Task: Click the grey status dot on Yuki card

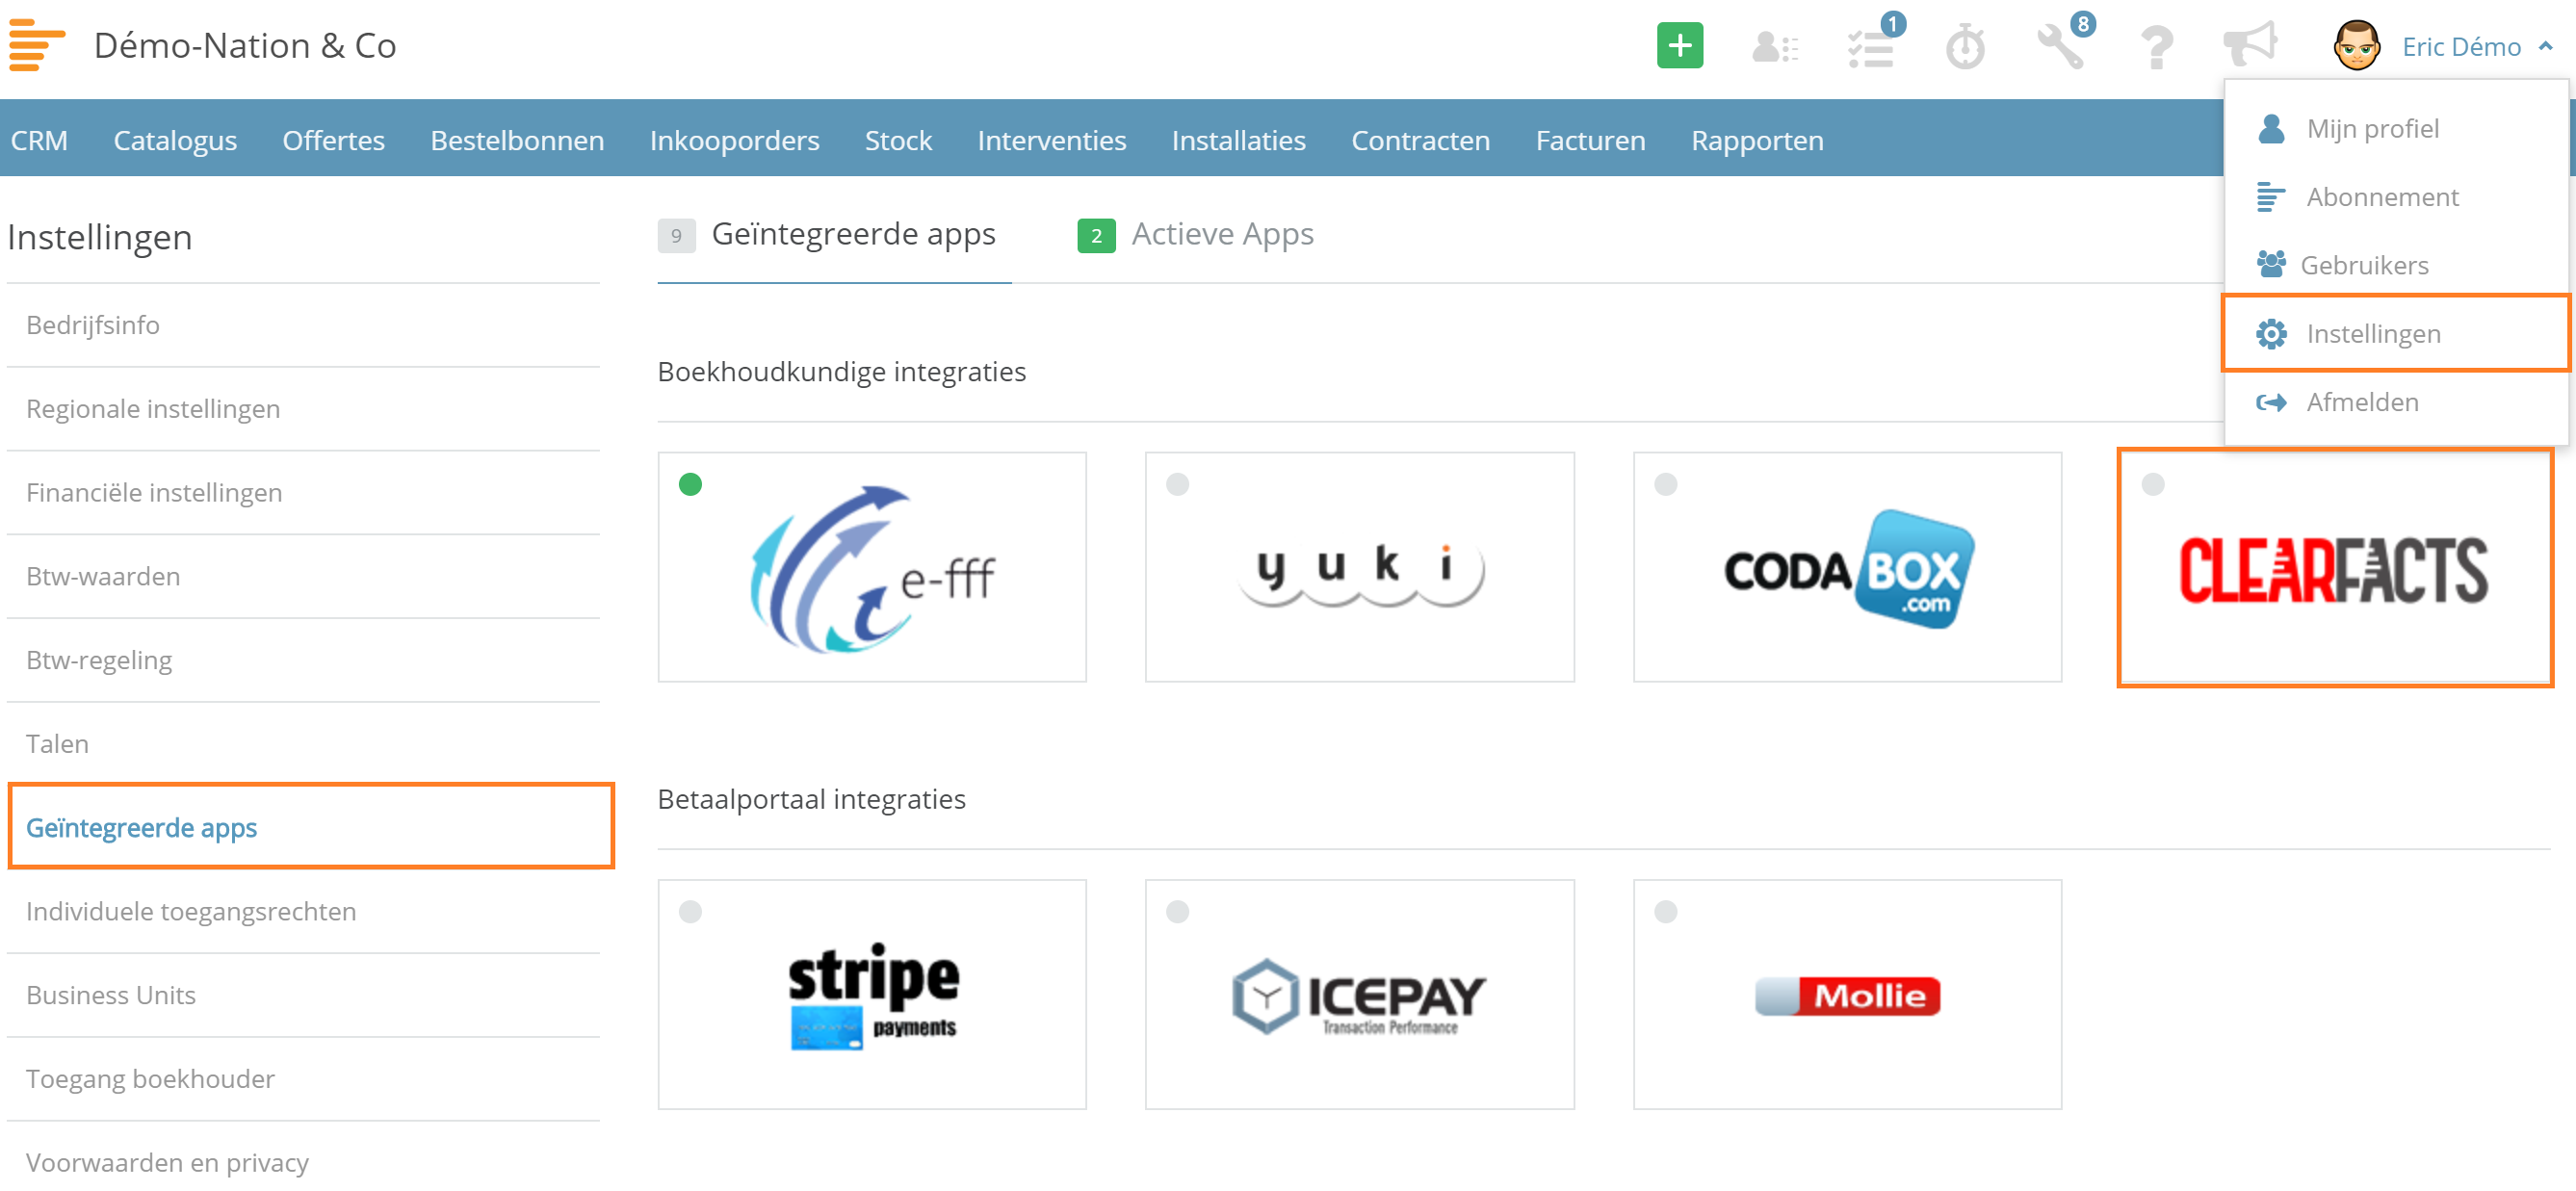Action: (1177, 485)
